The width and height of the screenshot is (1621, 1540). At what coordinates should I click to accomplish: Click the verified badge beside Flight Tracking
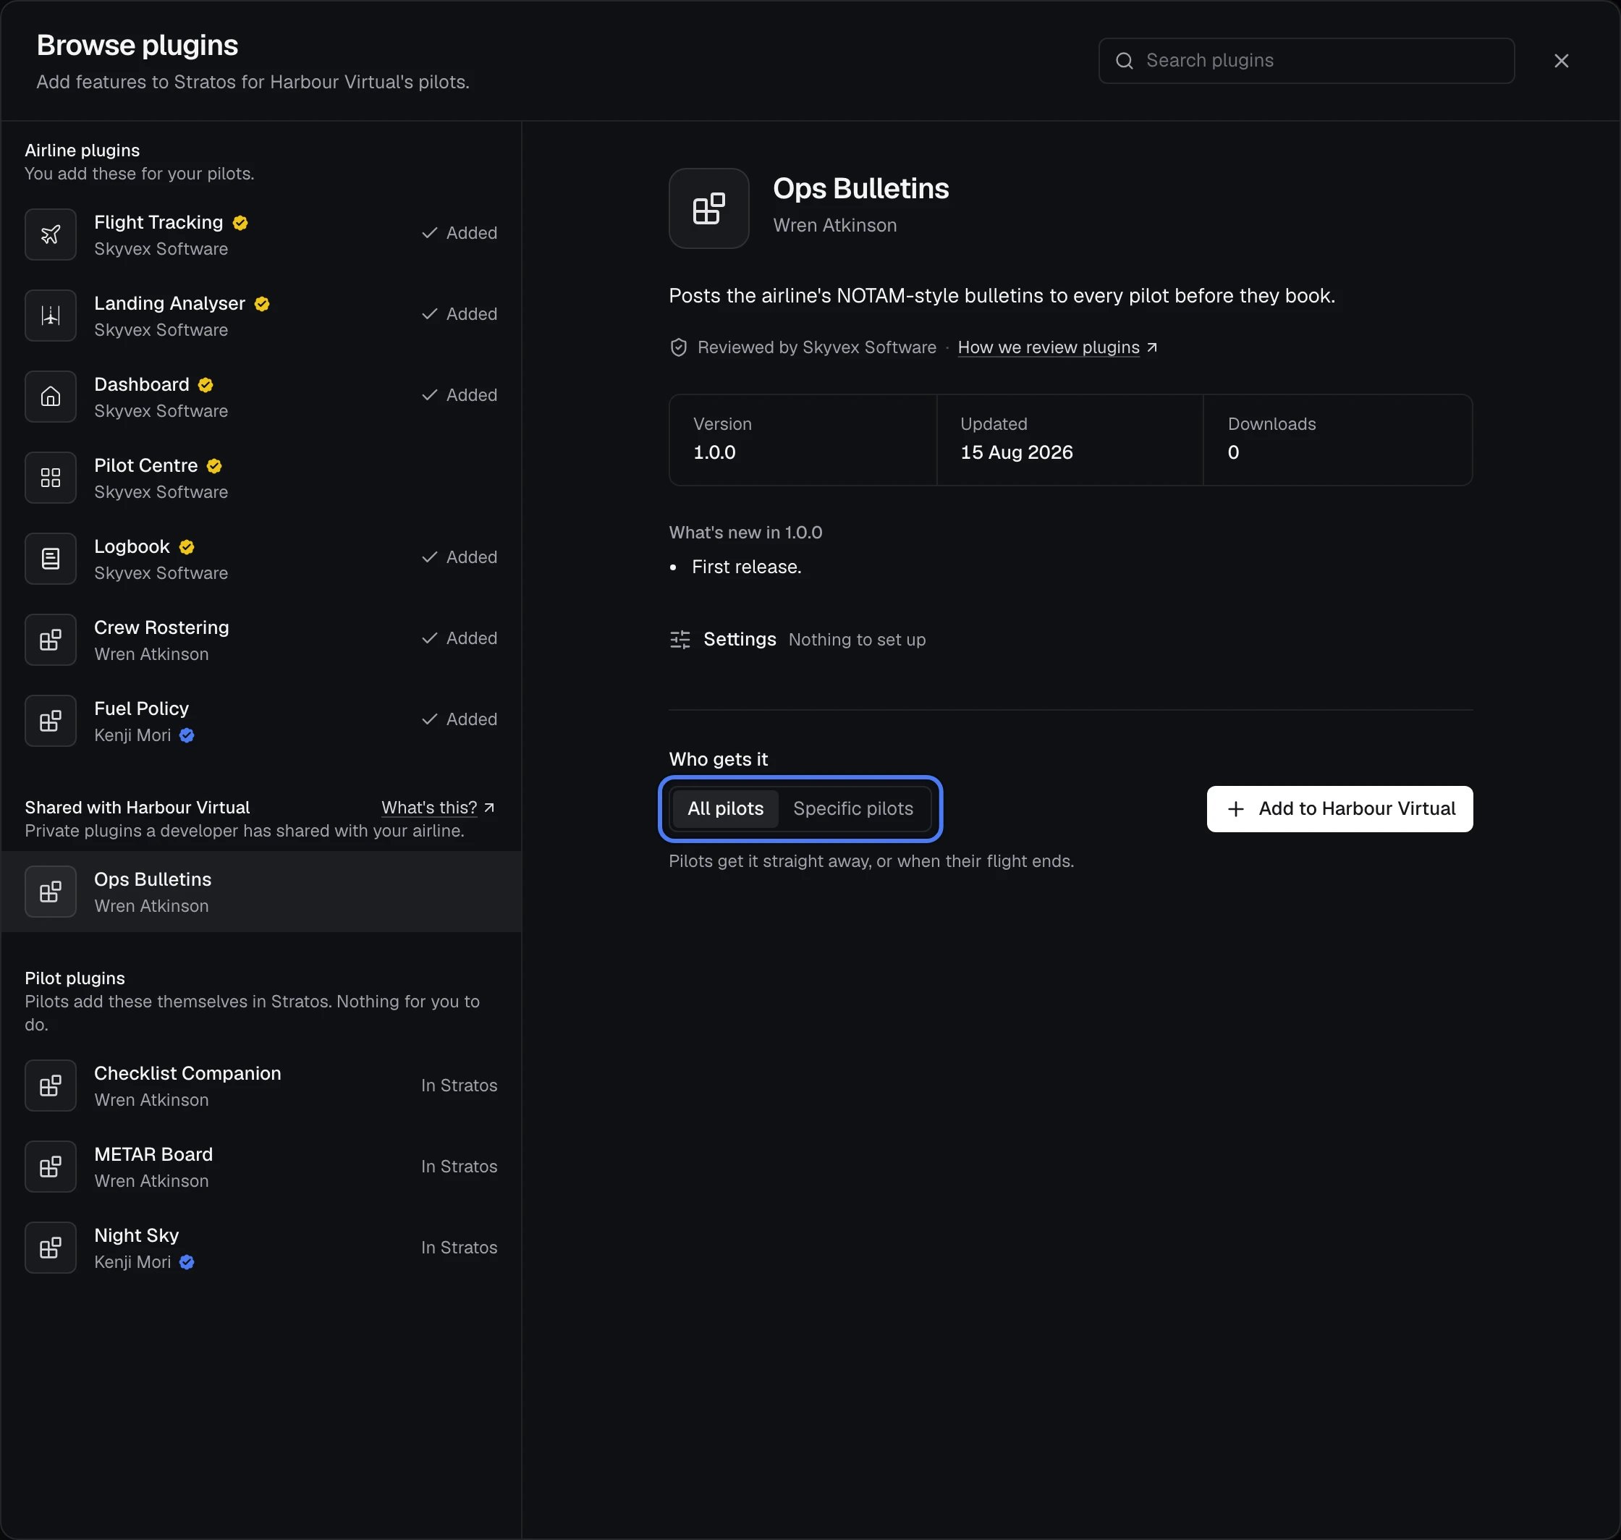tap(240, 222)
